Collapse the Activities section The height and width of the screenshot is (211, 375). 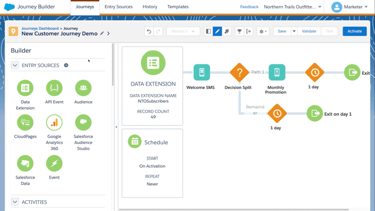15,202
